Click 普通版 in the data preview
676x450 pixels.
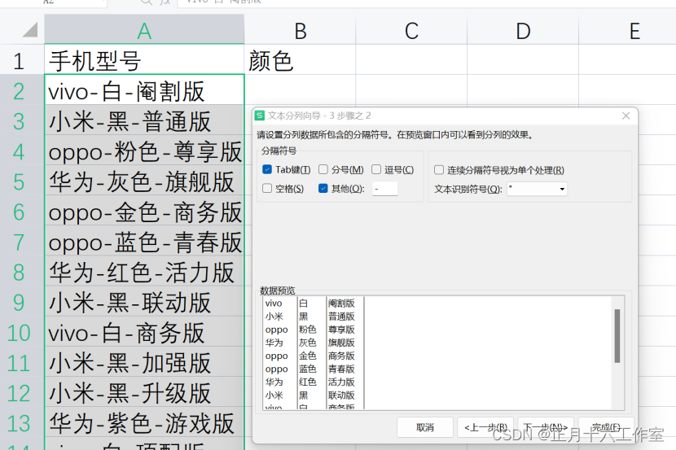pos(341,317)
